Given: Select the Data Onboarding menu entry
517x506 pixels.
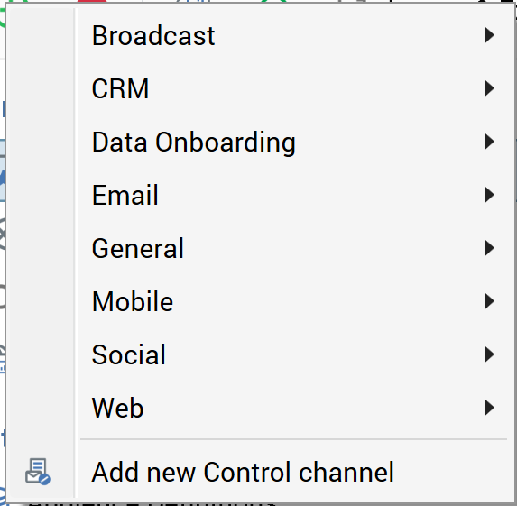Looking at the screenshot, I should [293, 142].
